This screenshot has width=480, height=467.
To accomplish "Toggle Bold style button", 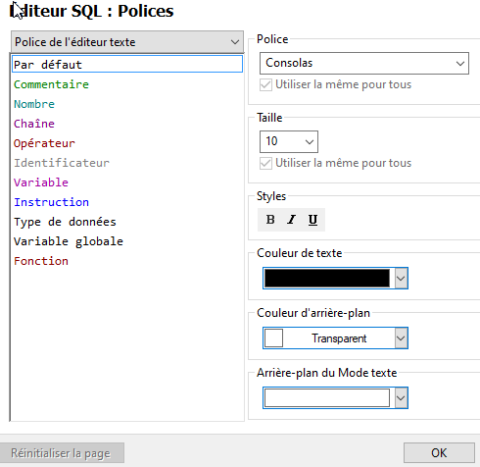I will point(270,220).
